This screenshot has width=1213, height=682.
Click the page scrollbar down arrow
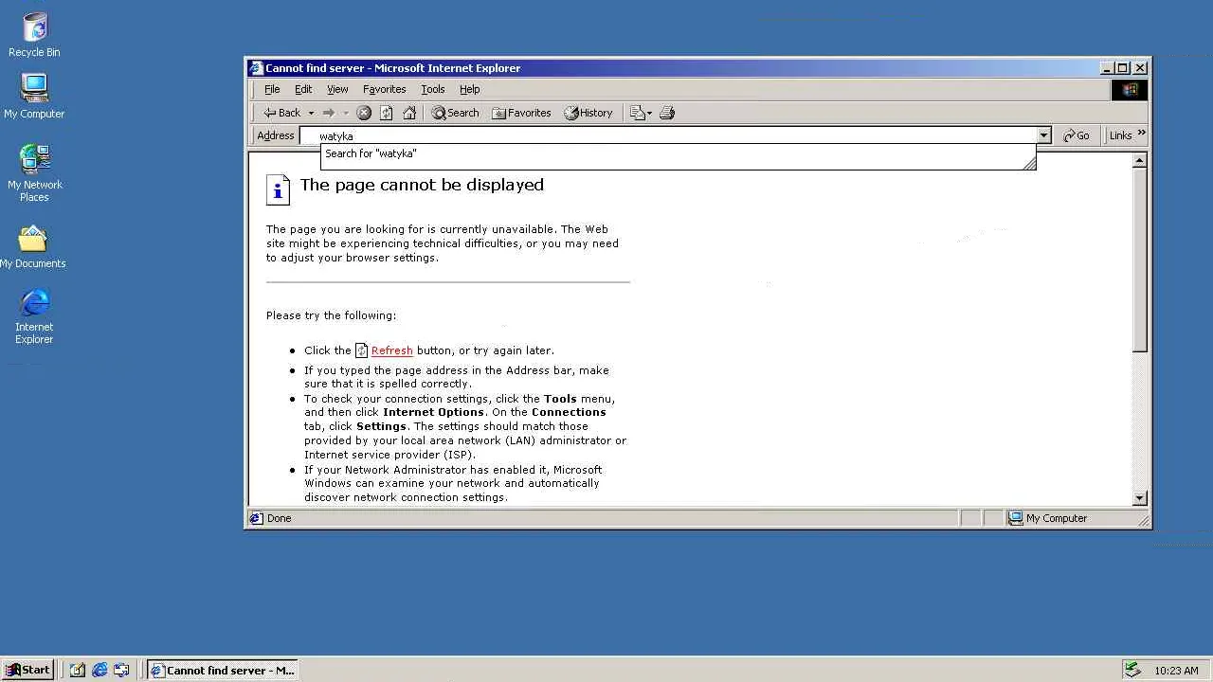[1140, 498]
